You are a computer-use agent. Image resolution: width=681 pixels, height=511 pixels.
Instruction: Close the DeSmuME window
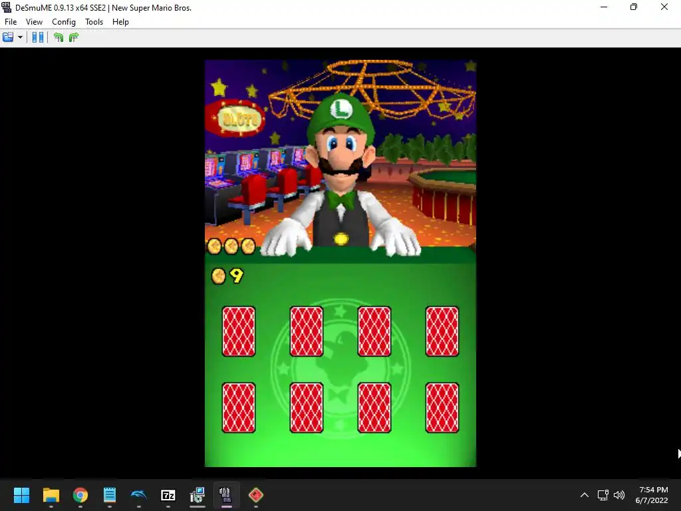point(664,7)
